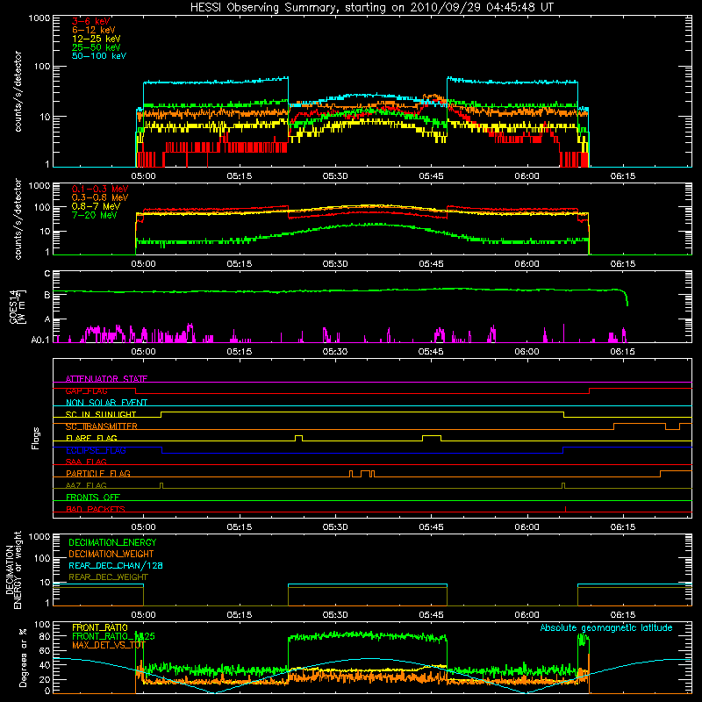Select the 6-12 keV legend label
This screenshot has height=702, width=702.
coord(94,30)
